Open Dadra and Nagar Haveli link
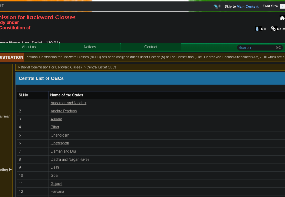285x197 pixels. pyautogui.click(x=70, y=160)
